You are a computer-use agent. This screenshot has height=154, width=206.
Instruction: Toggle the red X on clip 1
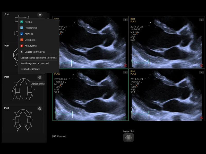(125, 65)
